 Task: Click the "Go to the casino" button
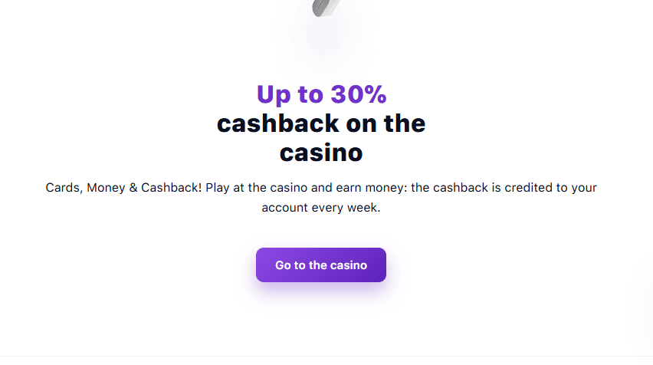[321, 265]
